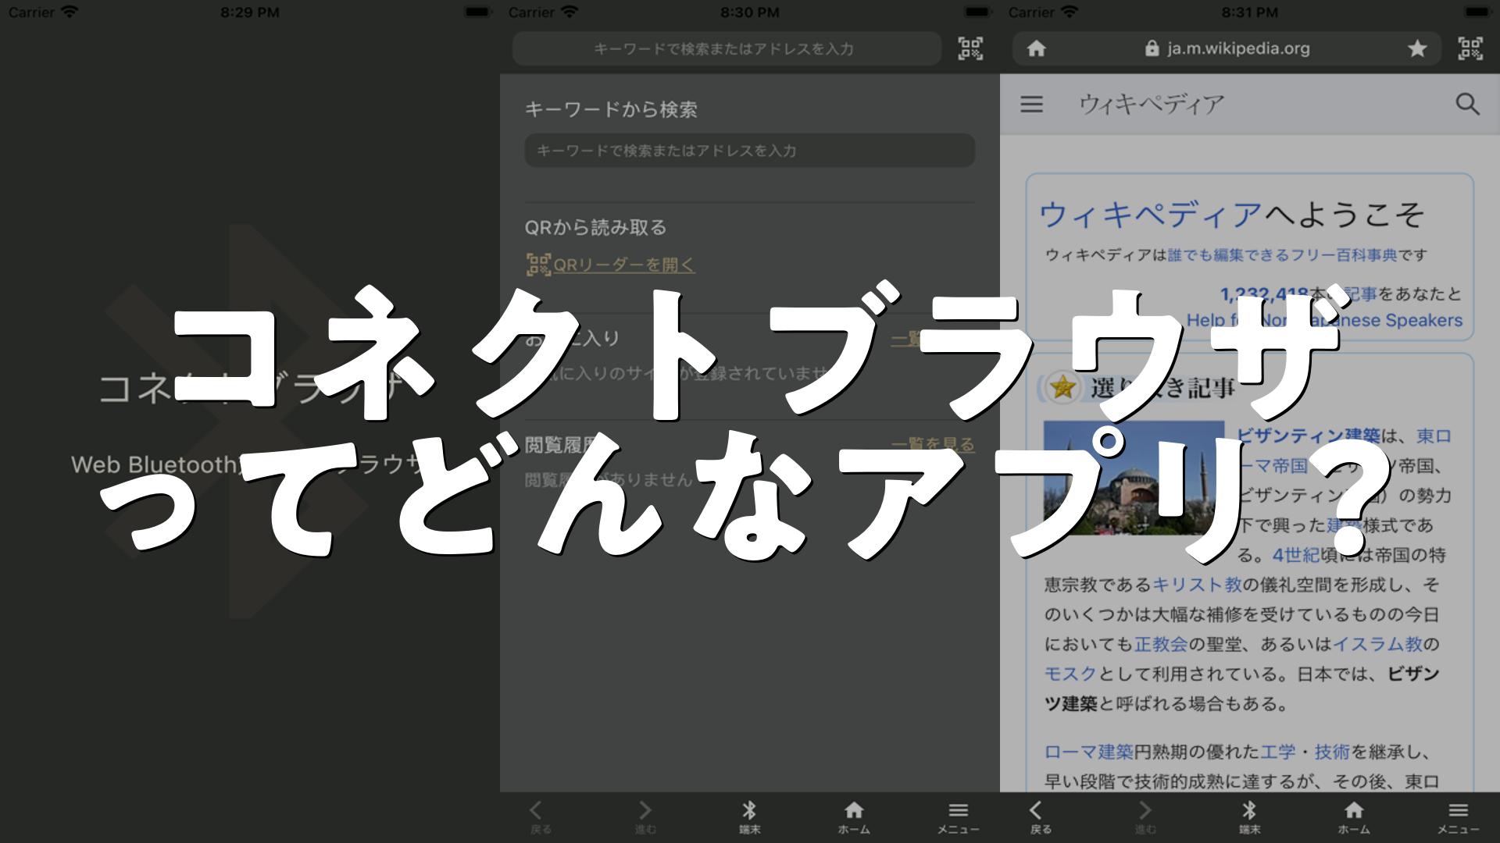Follow the 工学 link
Image resolution: width=1500 pixels, height=843 pixels.
[1278, 752]
